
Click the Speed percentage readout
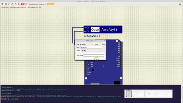coord(34,4)
